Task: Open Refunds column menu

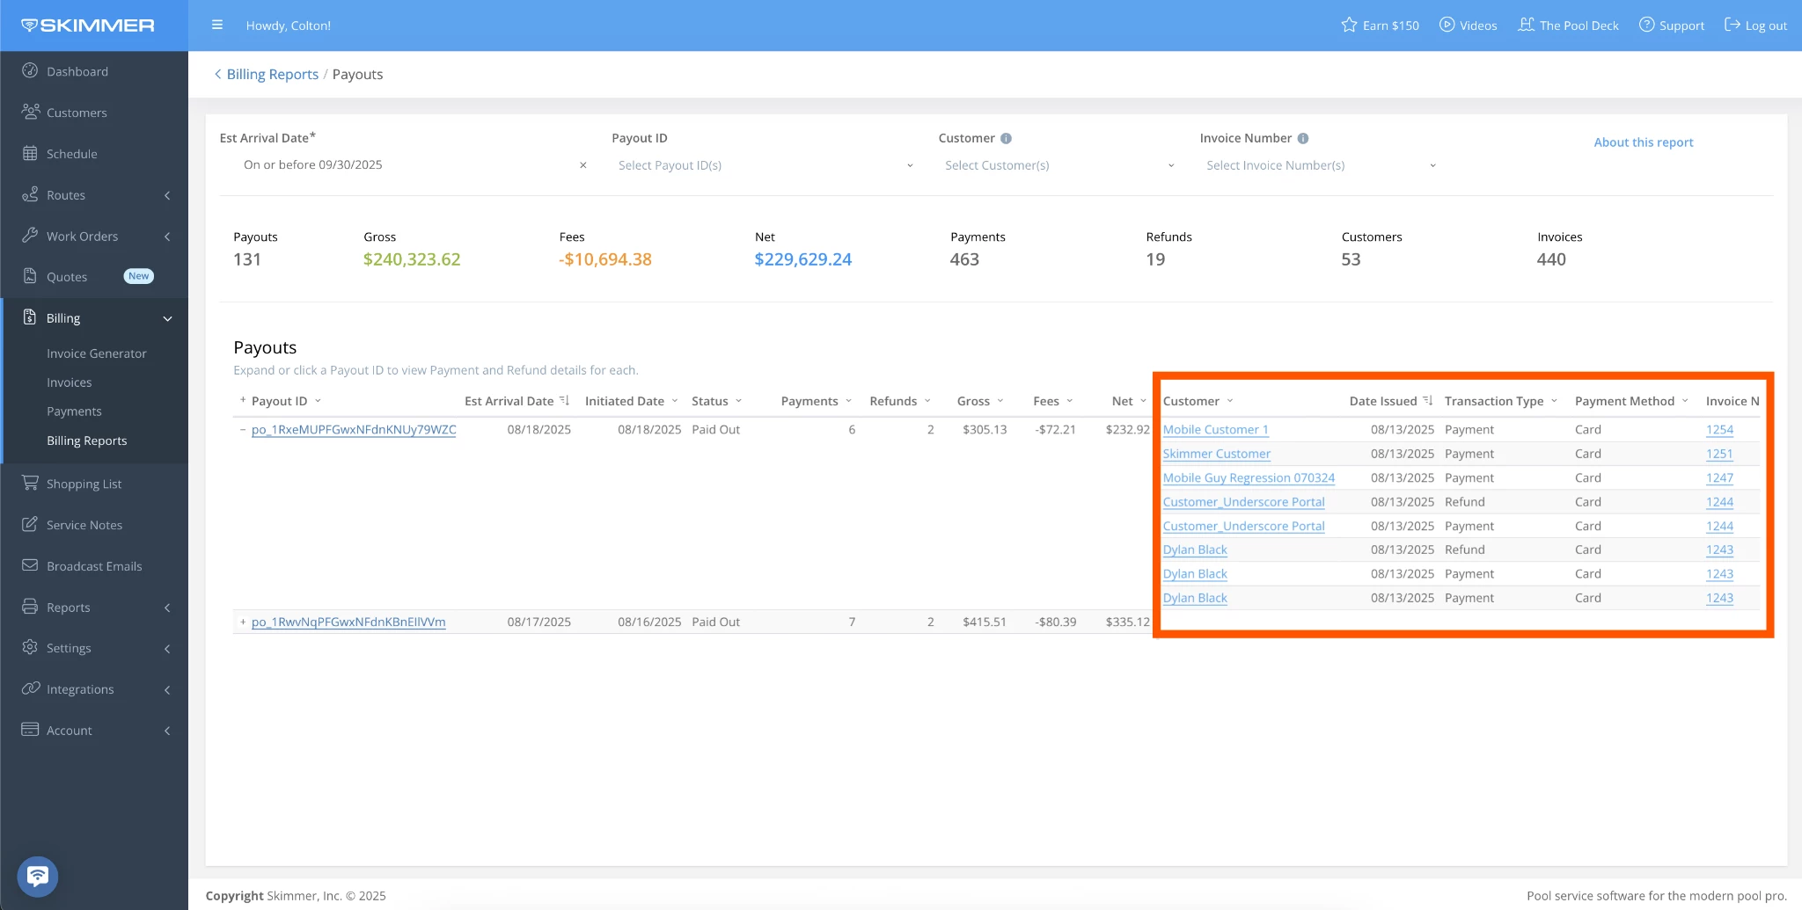Action: click(x=927, y=401)
